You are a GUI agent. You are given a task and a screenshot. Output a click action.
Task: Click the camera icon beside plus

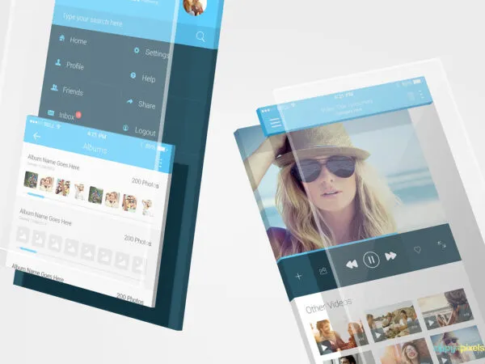coord(323,271)
